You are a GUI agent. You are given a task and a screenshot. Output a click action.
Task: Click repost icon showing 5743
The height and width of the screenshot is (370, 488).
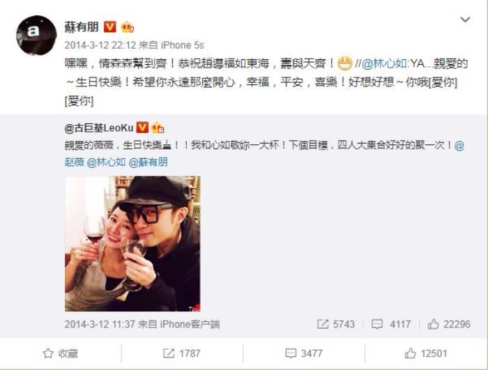pyautogui.click(x=336, y=324)
